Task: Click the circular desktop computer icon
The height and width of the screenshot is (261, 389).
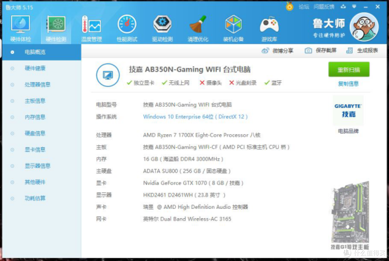Action: [x=108, y=75]
